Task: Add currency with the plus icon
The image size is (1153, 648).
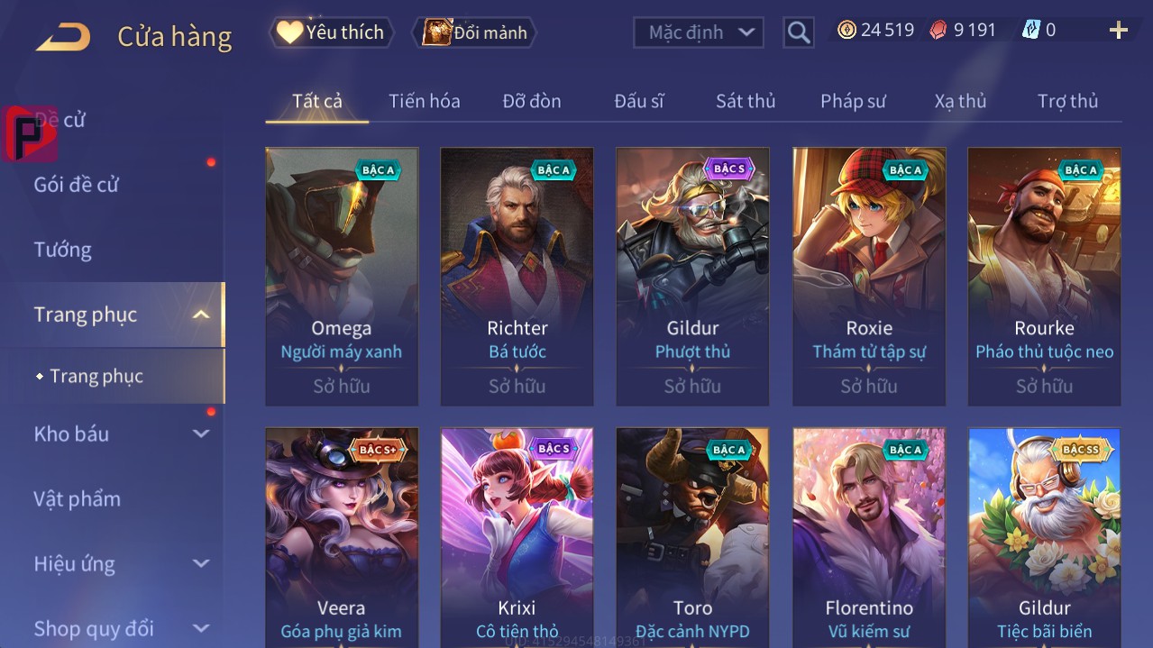Action: [1119, 31]
